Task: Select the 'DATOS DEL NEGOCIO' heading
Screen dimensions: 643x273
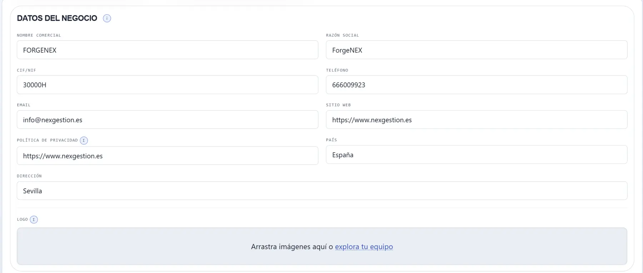Action: click(x=57, y=18)
